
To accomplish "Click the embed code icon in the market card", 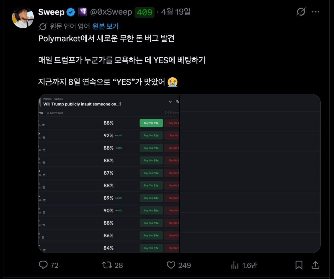I will 171,102.
